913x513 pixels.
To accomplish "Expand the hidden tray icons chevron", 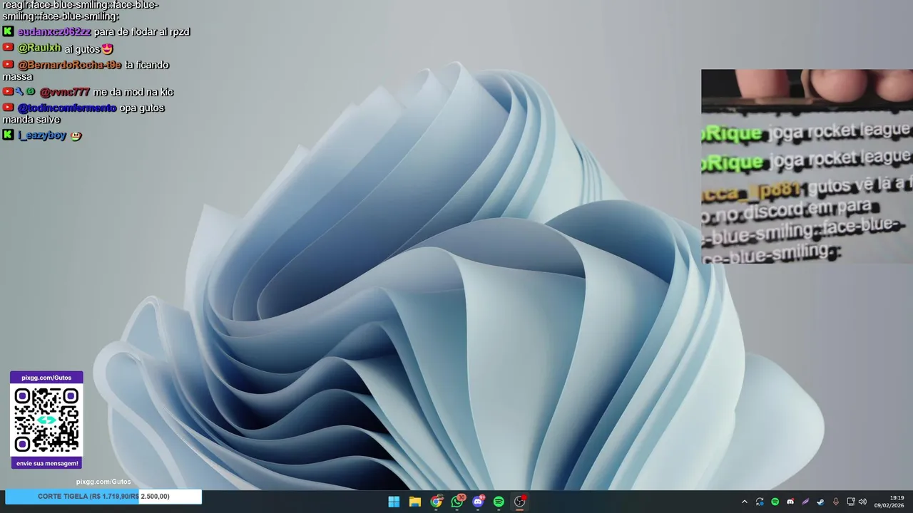I will 745,502.
